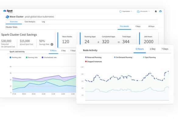Click the All accounts cloud icon
Viewport: 178px width, 119px height.
[138, 11]
